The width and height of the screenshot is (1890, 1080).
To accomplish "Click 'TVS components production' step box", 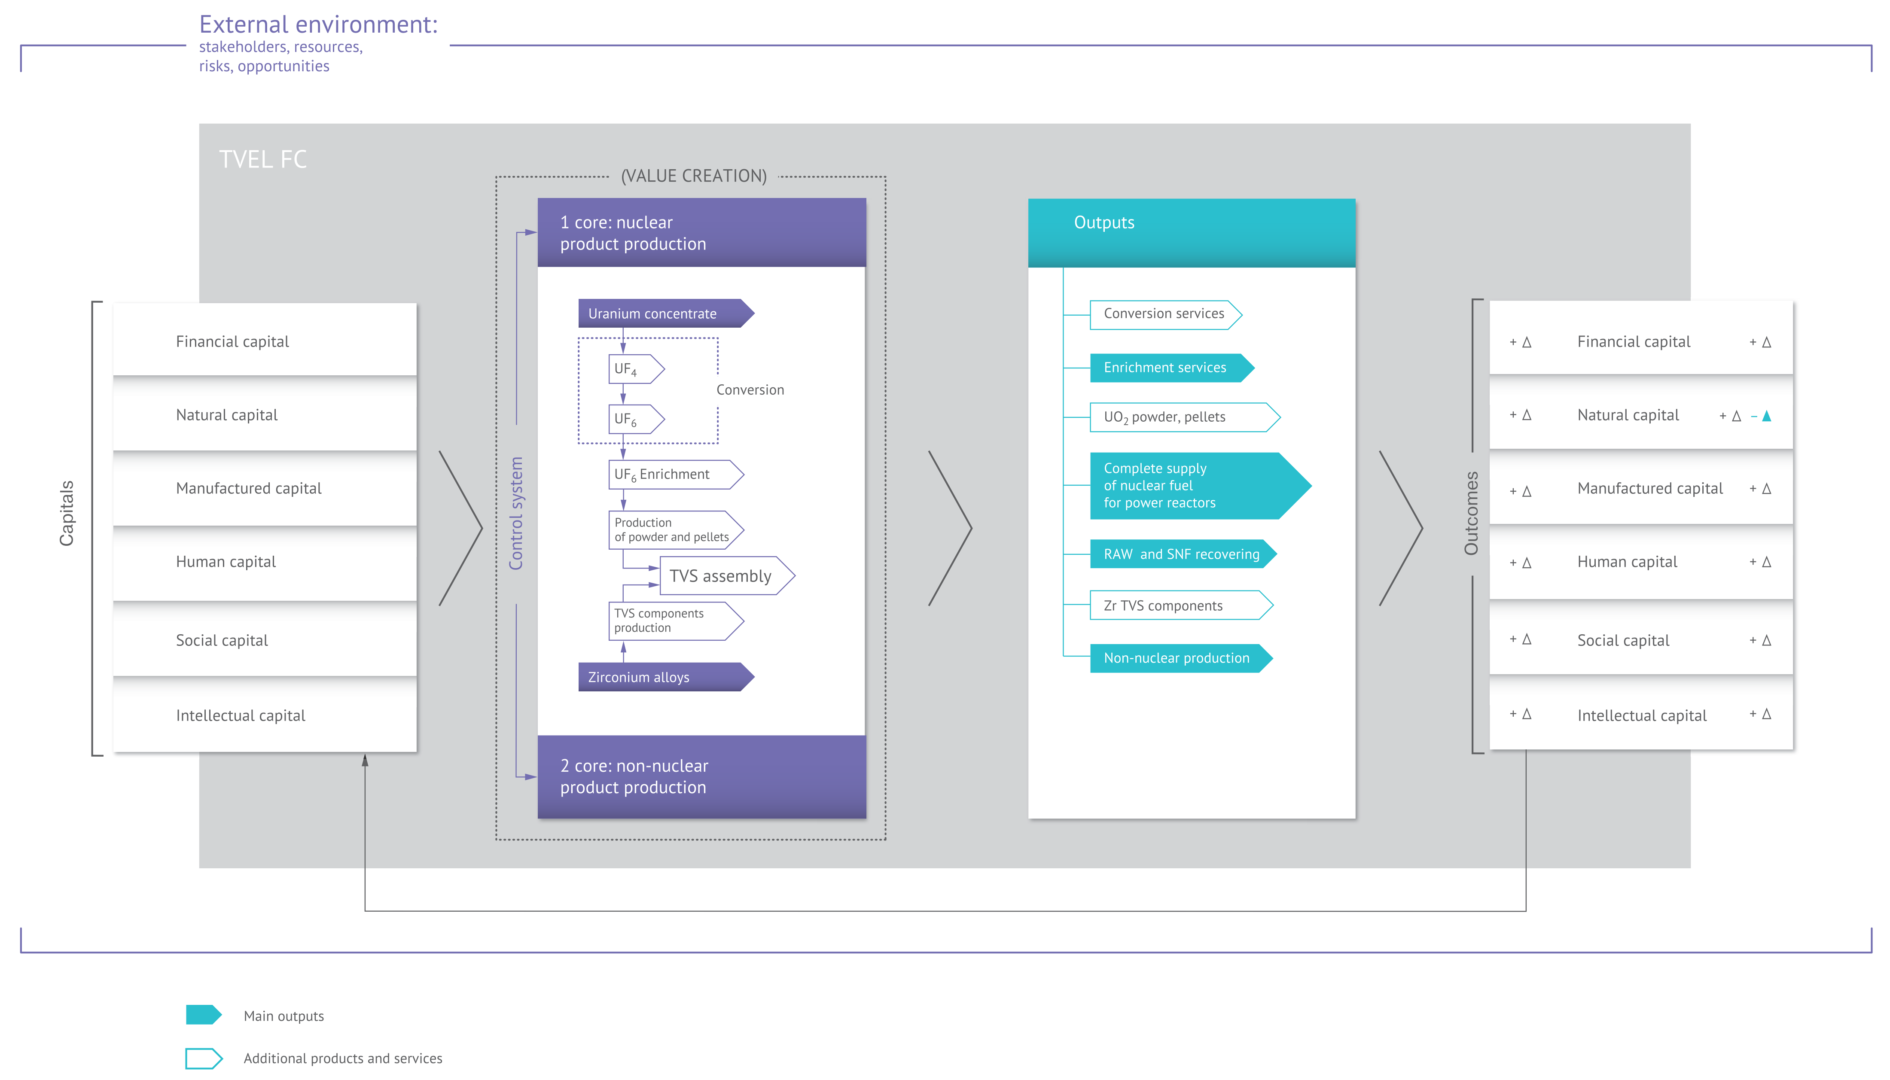I will tap(676, 620).
